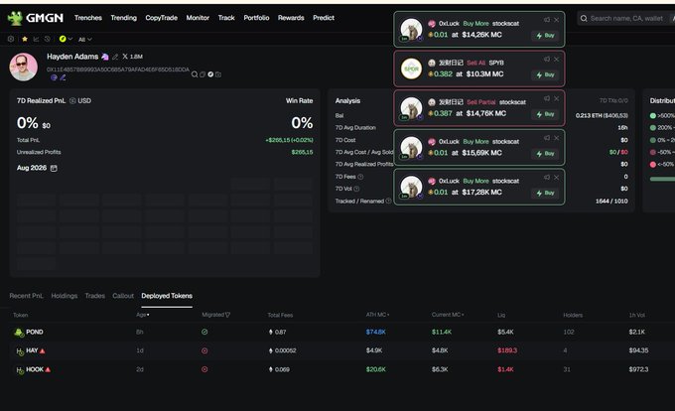Mute the $14.26K MC stockcat alert
The image size is (675, 411).
547,20
